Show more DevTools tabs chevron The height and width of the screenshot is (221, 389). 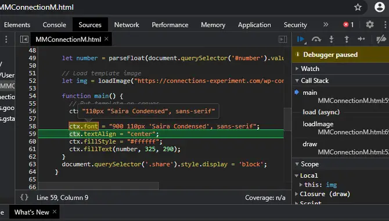tap(326, 24)
